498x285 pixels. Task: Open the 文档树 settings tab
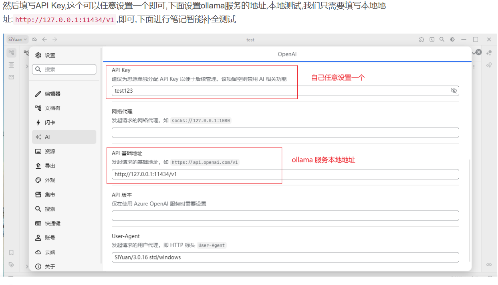coord(64,108)
